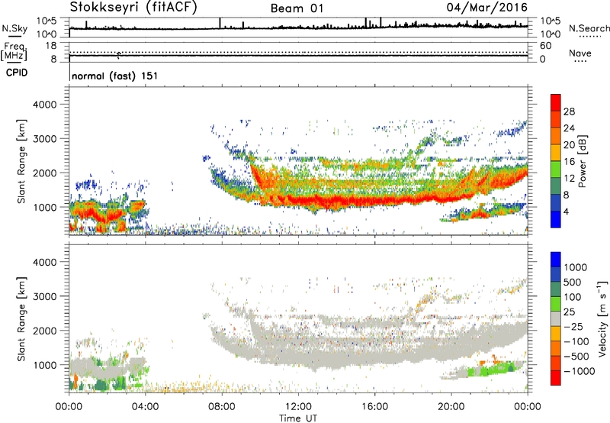This screenshot has height=423, width=610.
Task: Click the "-1000" tick on the Velocity colorbar
Action: pos(579,371)
